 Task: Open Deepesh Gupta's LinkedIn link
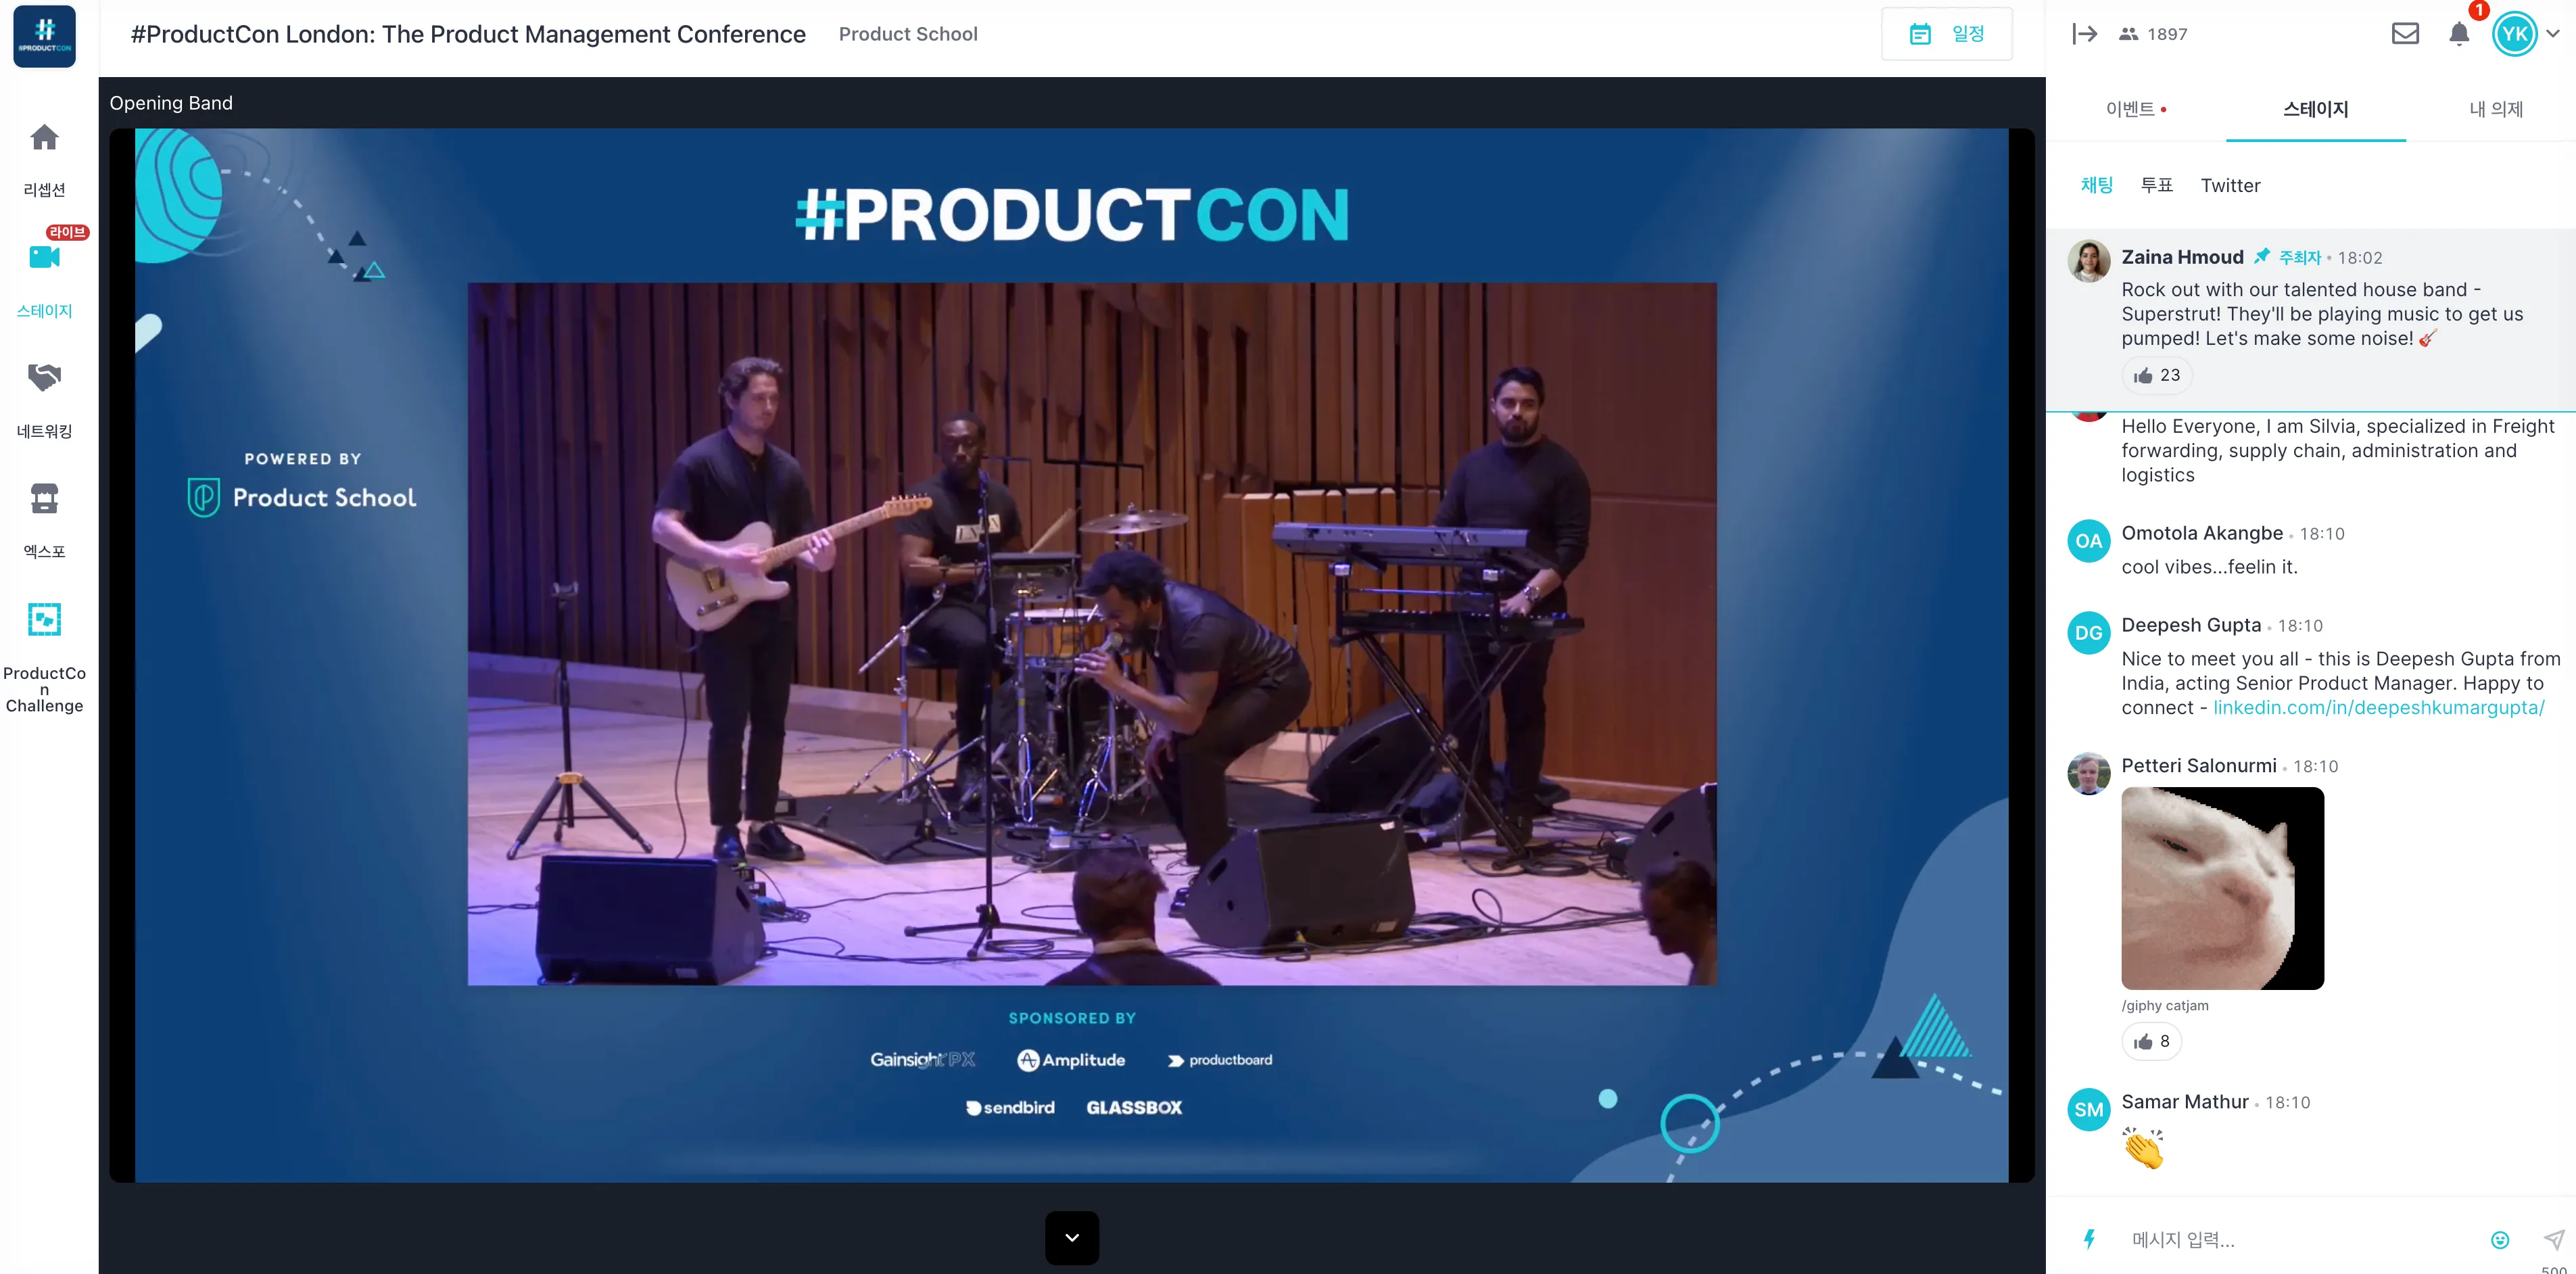[x=2378, y=708]
